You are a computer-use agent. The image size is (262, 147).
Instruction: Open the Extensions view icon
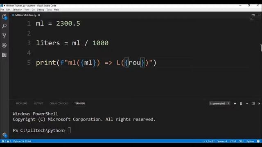click(5, 55)
